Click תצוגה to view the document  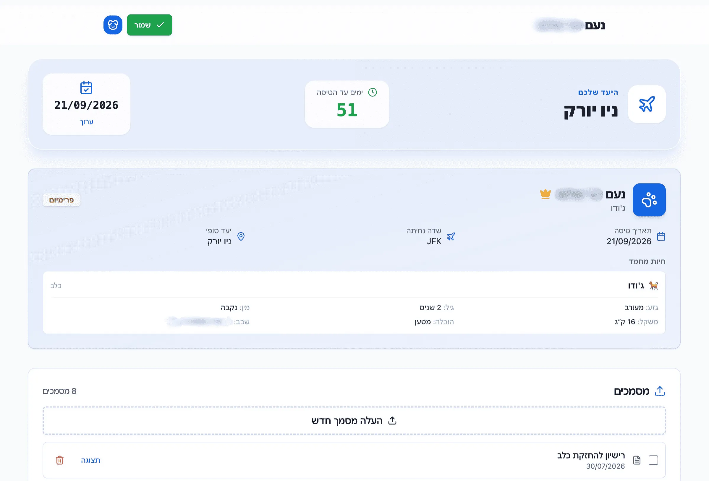90,460
